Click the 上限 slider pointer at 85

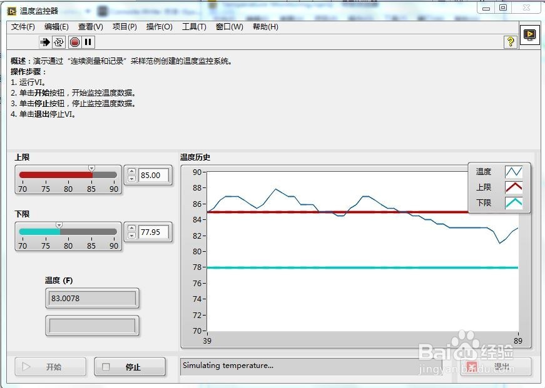(x=92, y=168)
